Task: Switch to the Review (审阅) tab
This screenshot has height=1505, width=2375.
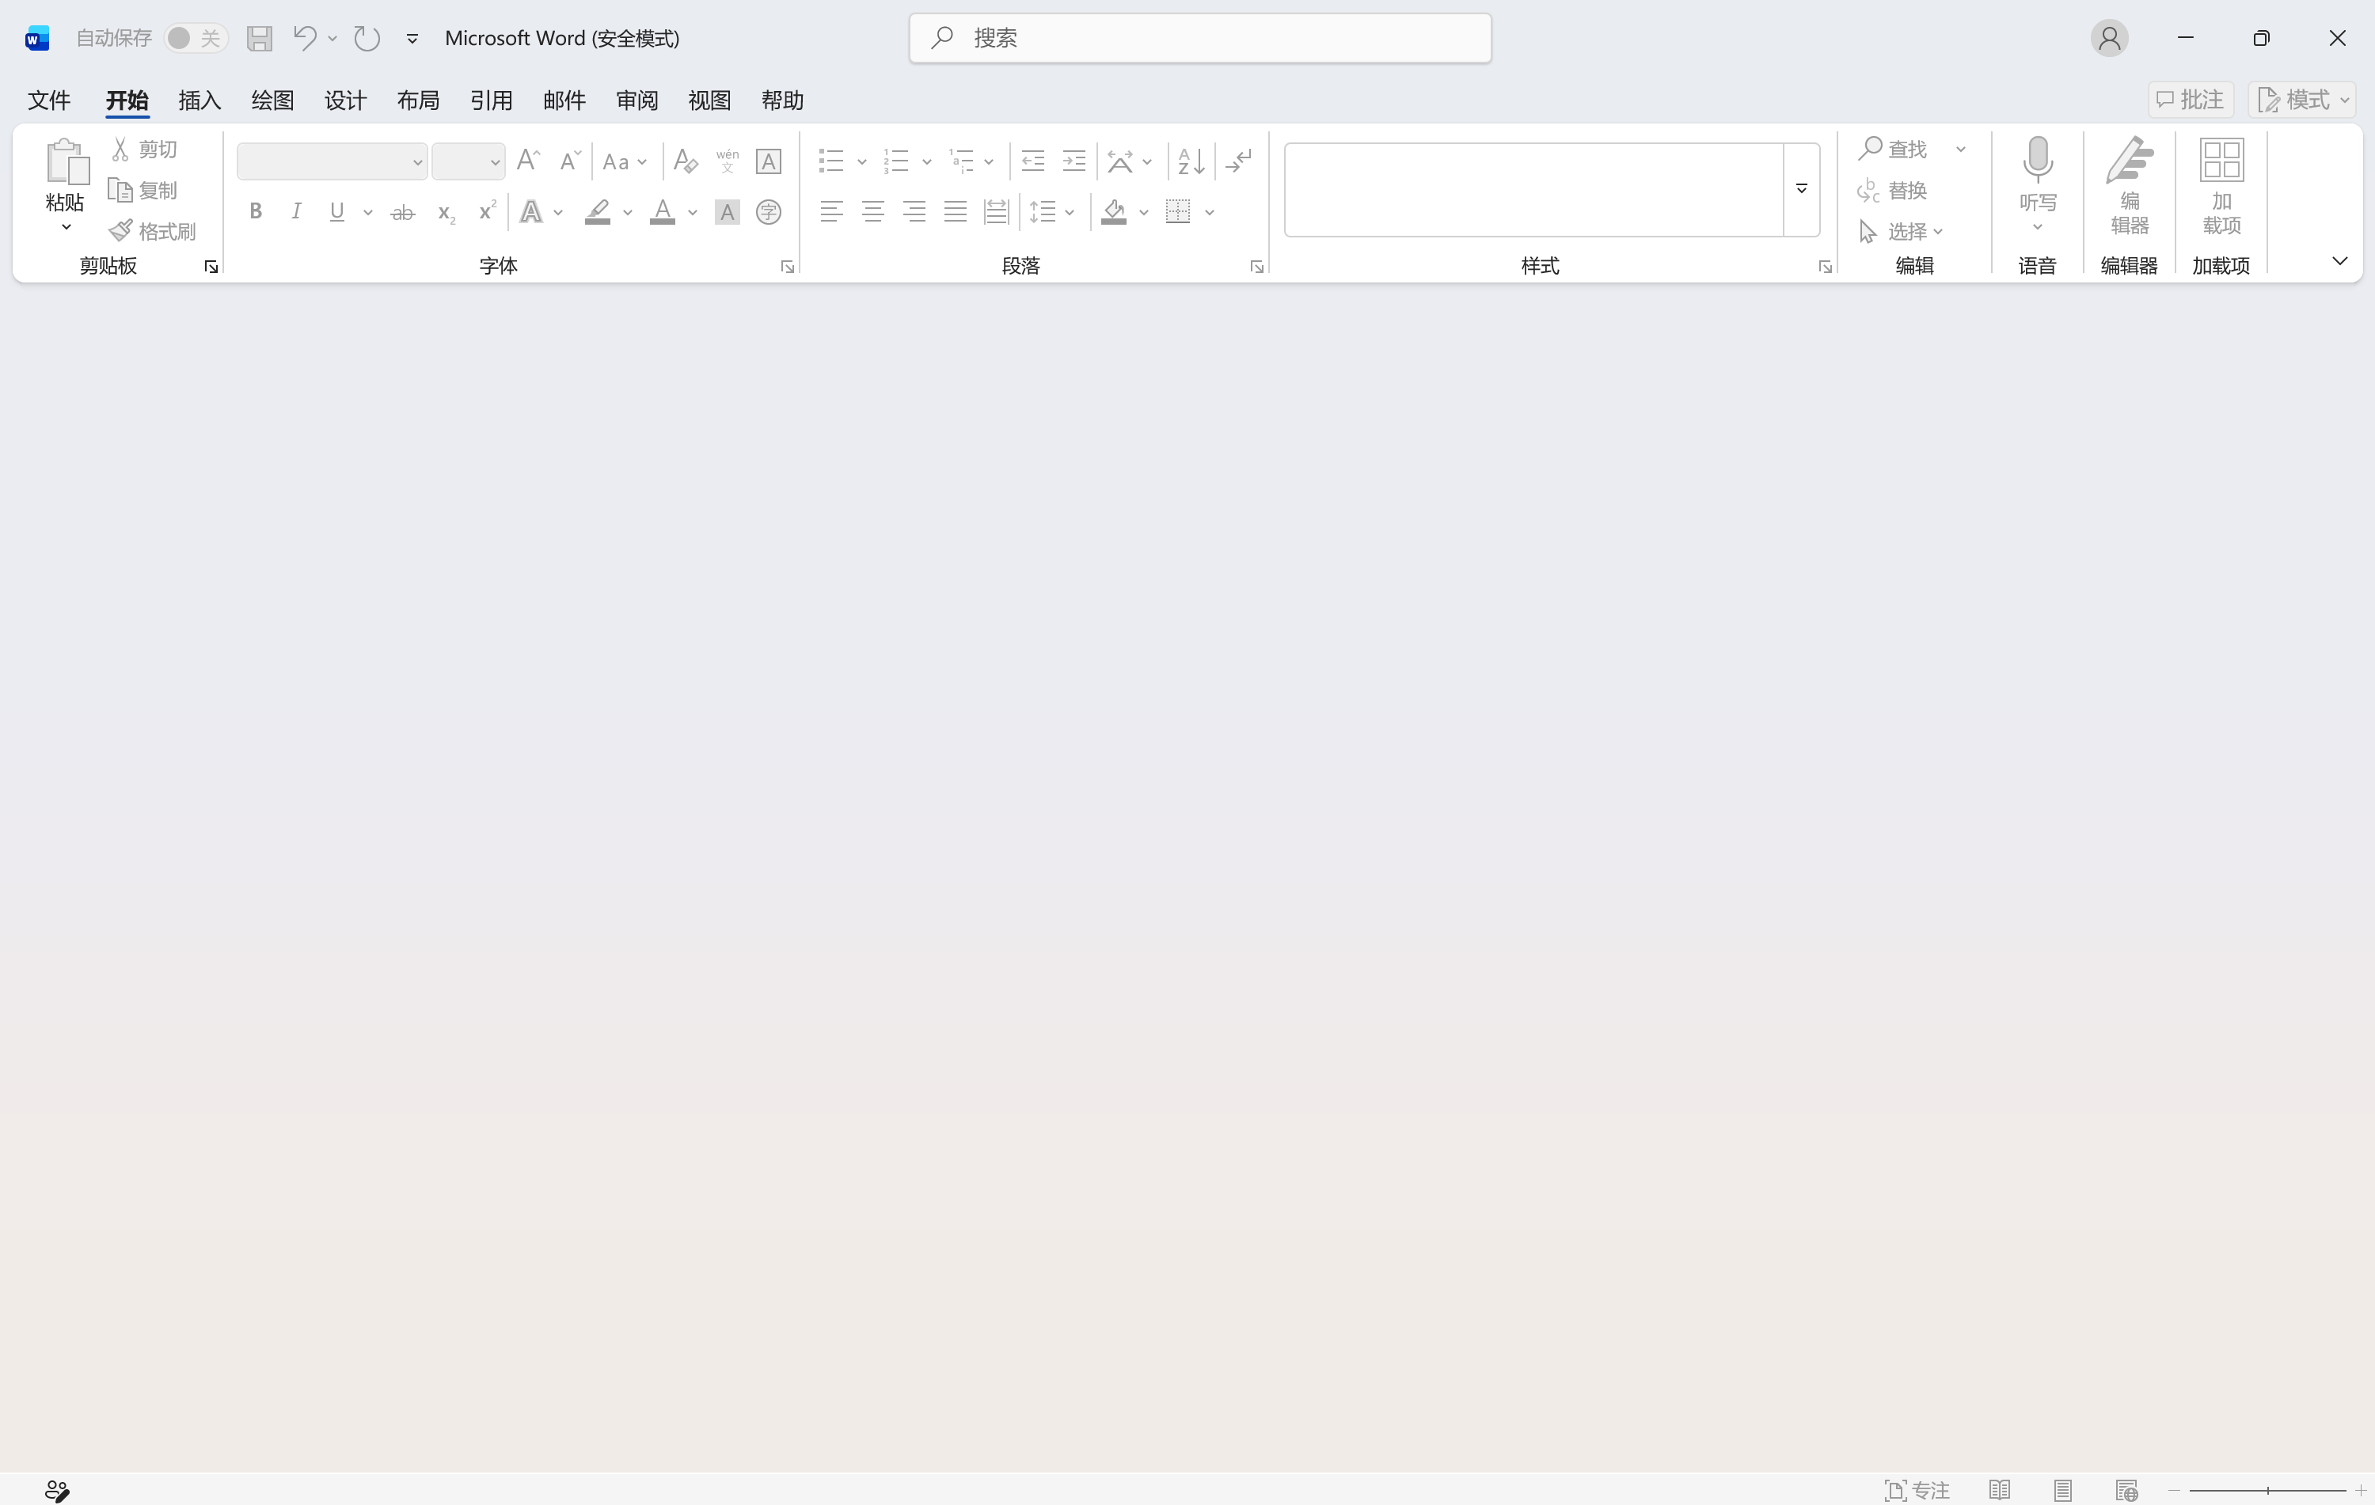Action: pyautogui.click(x=636, y=100)
